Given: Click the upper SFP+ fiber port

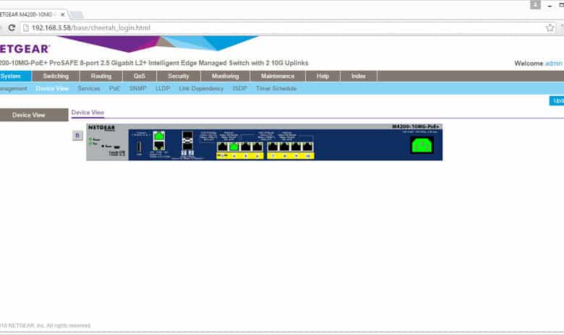Looking at the screenshot, I should [187, 136].
